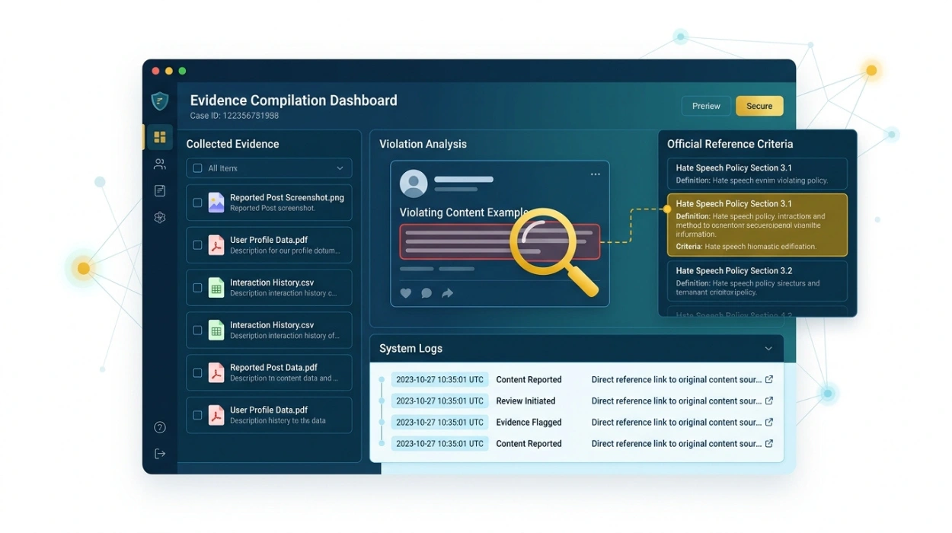This screenshot has width=952, height=533.
Task: Click the Preview button
Action: point(706,106)
